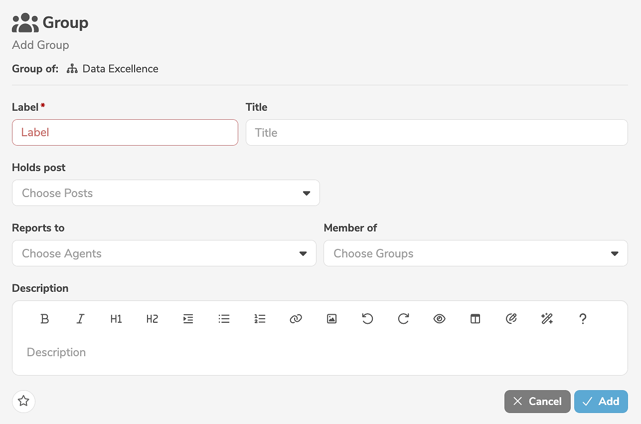This screenshot has width=641, height=424.
Task: Insert H2 heading in Description
Action: (x=152, y=319)
